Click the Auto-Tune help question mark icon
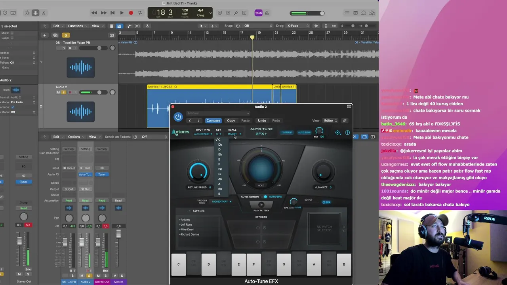The height and width of the screenshot is (285, 507). 347,133
